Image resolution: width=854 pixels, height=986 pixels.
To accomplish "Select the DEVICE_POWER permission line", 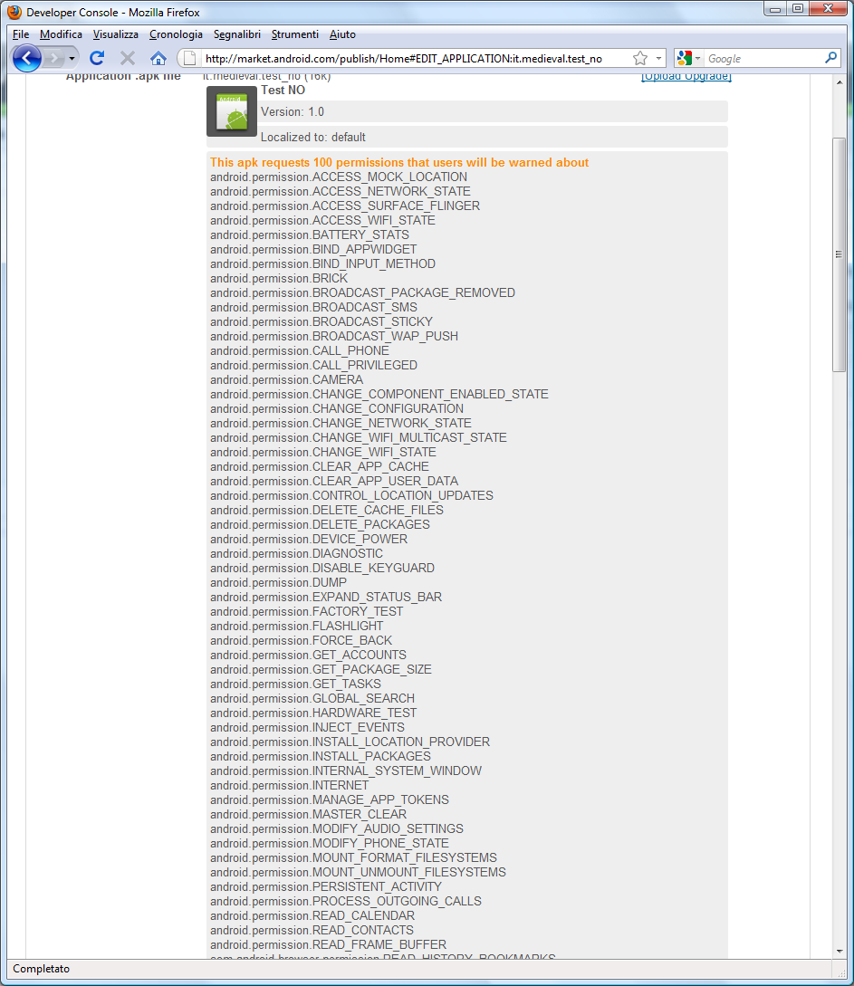I will [x=309, y=539].
